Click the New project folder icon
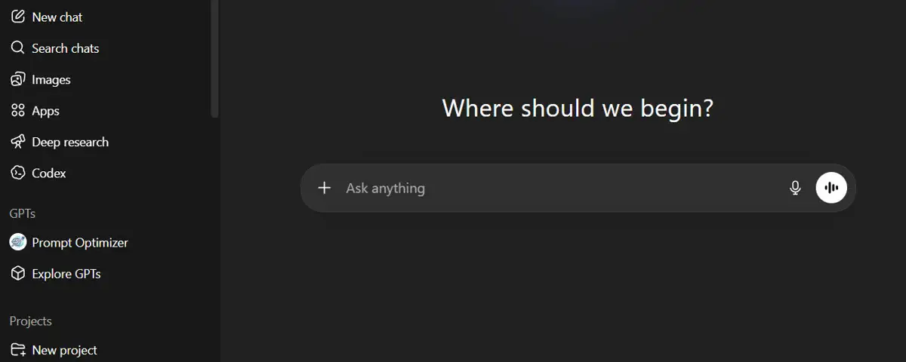The width and height of the screenshot is (906, 362). click(x=17, y=350)
